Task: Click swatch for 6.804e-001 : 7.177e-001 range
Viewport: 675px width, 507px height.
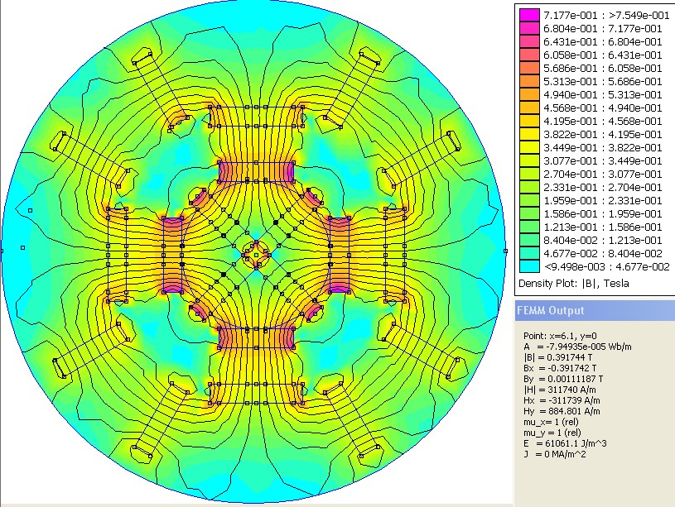Action: pyautogui.click(x=529, y=28)
